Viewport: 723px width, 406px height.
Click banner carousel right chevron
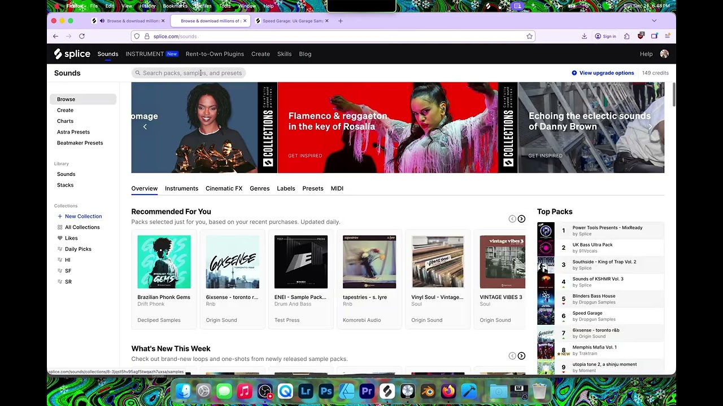click(x=651, y=127)
